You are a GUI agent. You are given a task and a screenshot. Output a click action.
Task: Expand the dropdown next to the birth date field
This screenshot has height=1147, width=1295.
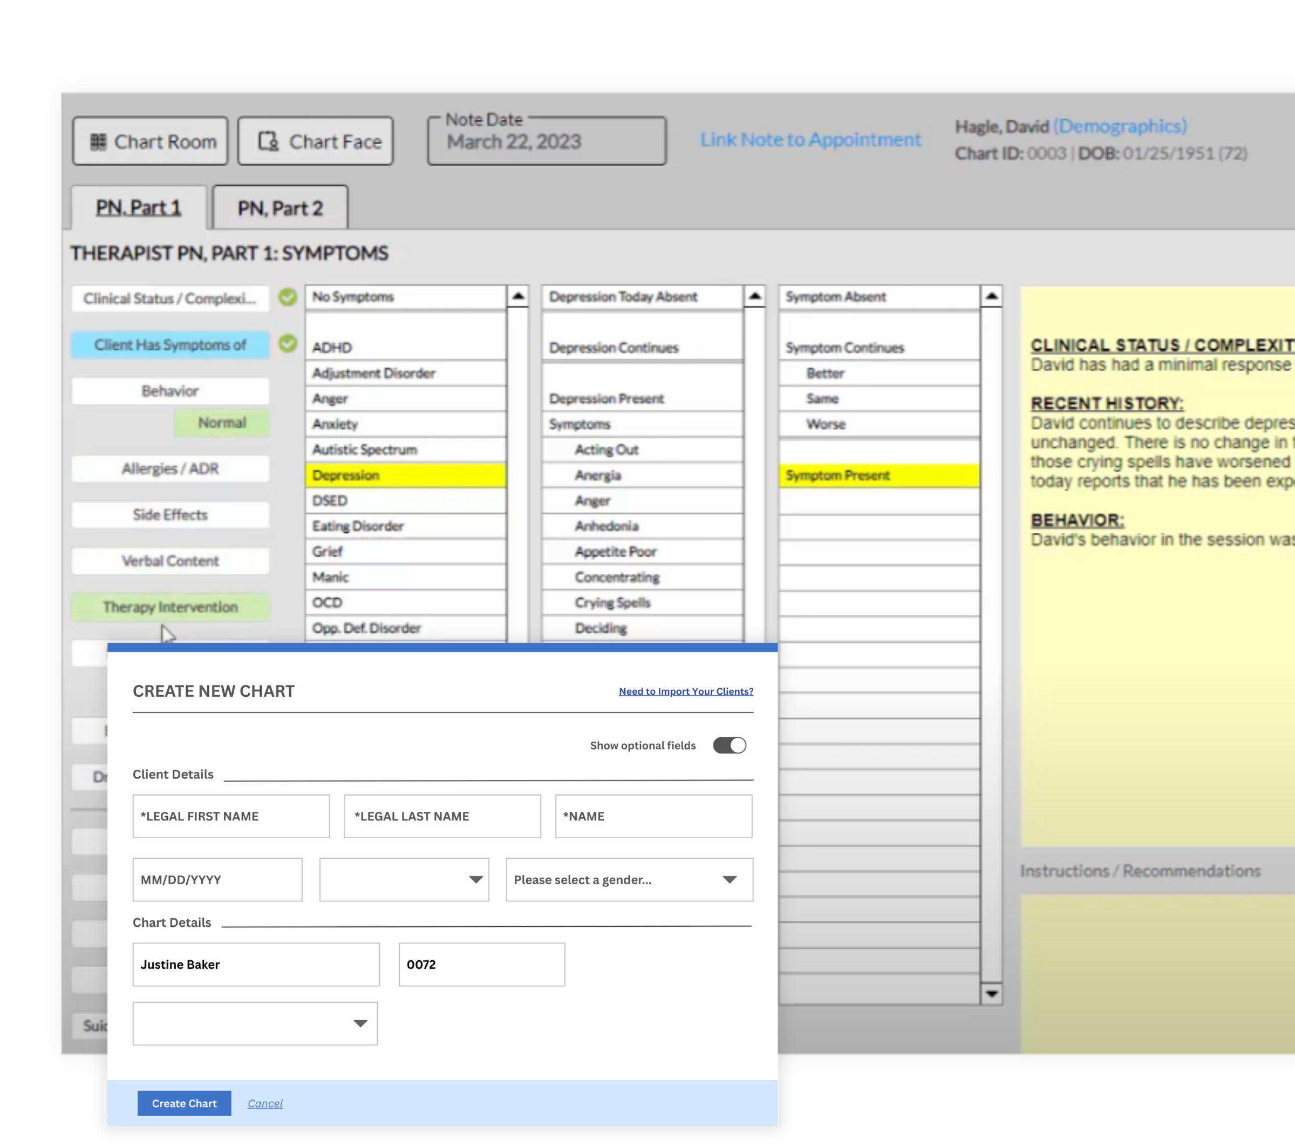[403, 880]
